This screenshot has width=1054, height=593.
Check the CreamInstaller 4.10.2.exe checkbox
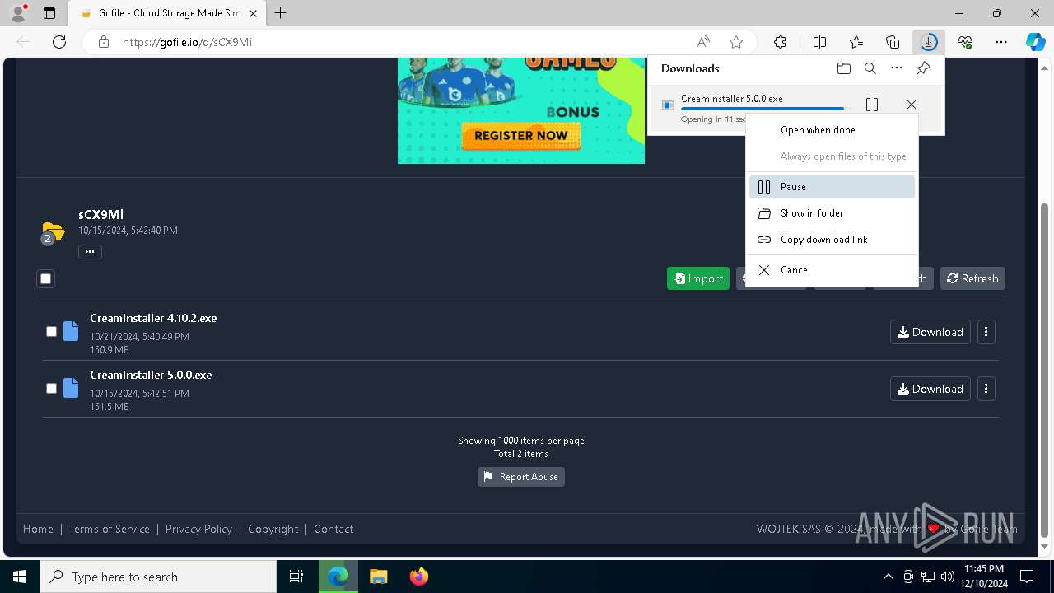click(51, 331)
